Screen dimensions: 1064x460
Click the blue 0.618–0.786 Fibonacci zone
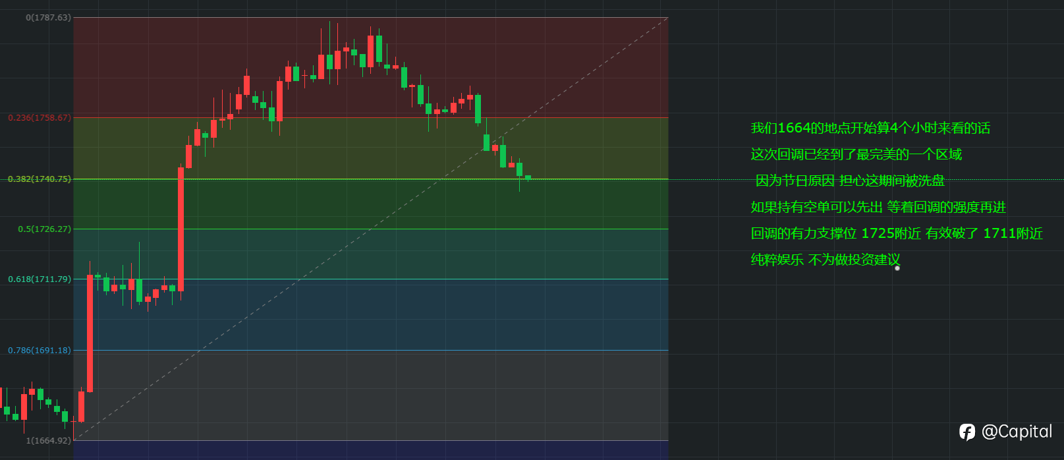(x=371, y=315)
